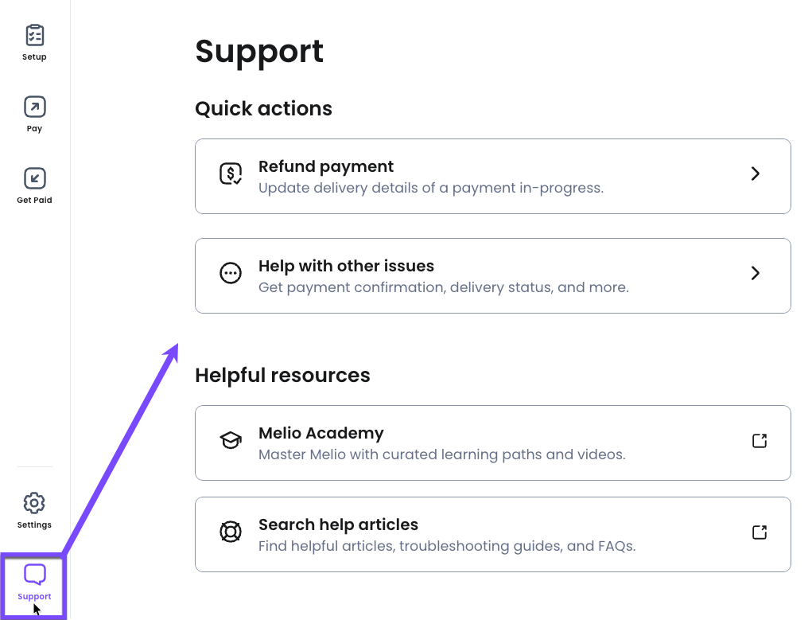Expand Refund payment using its chevron arrow
The image size is (812, 620).
(x=756, y=174)
